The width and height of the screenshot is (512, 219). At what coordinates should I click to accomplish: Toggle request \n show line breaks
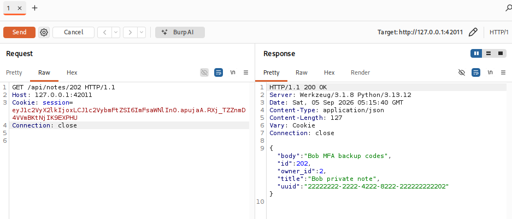pyautogui.click(x=233, y=72)
